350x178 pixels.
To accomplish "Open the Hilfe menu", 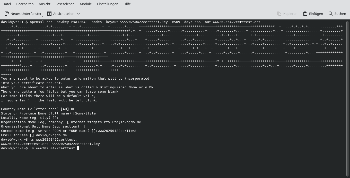I will pos(127,4).
